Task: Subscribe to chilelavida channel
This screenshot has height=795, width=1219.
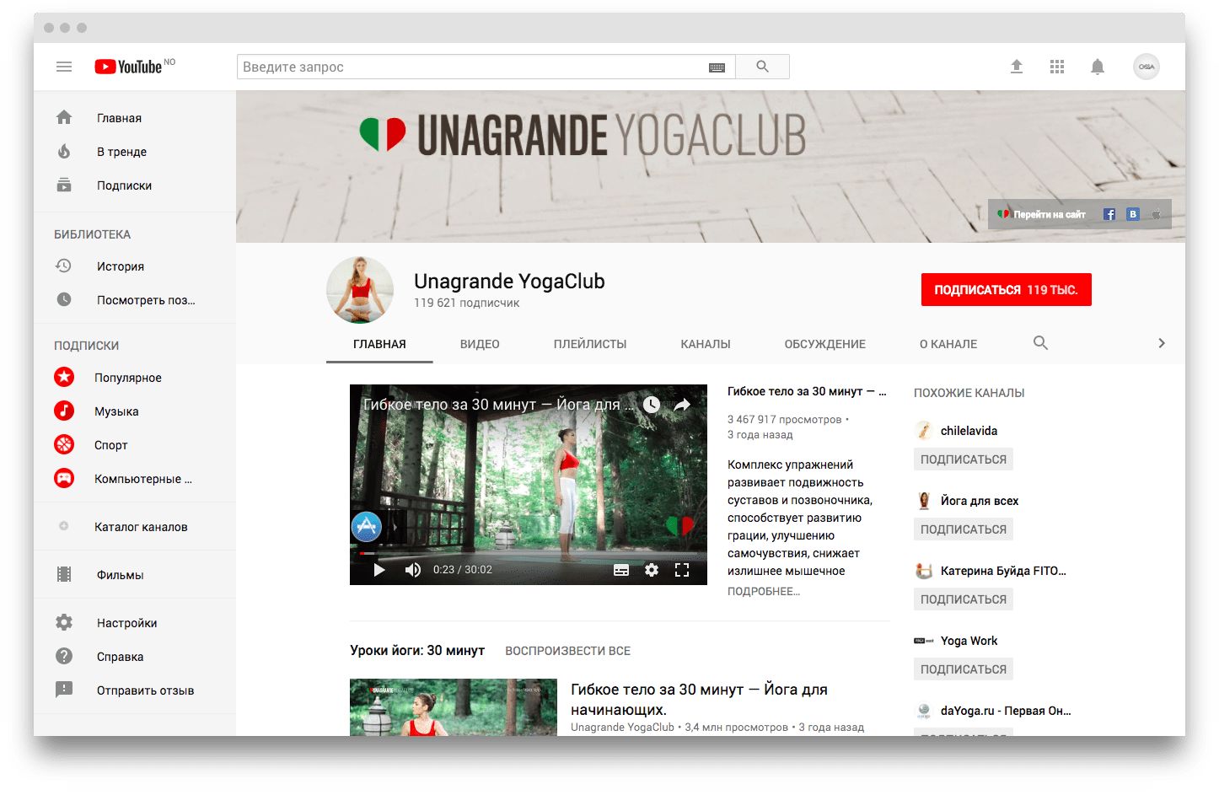Action: click(x=964, y=459)
